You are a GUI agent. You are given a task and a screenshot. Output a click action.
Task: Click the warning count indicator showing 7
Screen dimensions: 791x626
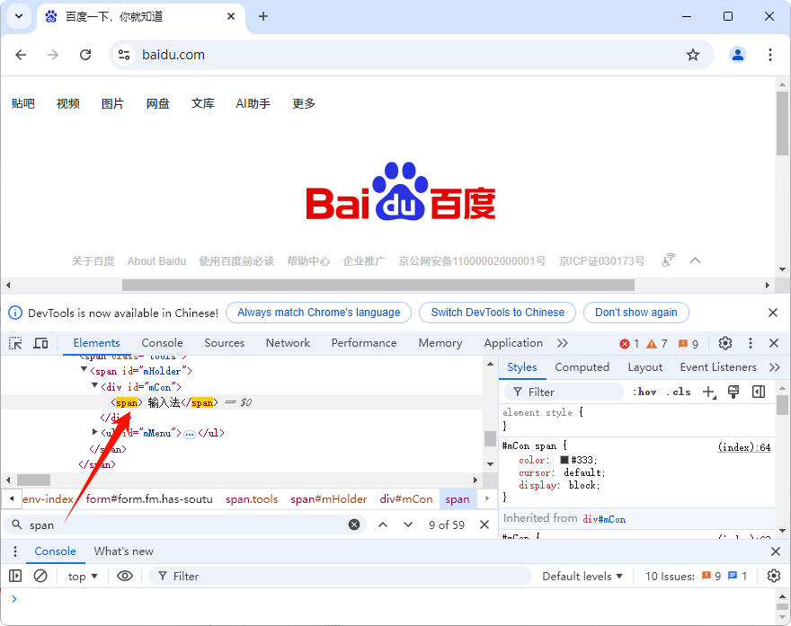click(657, 344)
